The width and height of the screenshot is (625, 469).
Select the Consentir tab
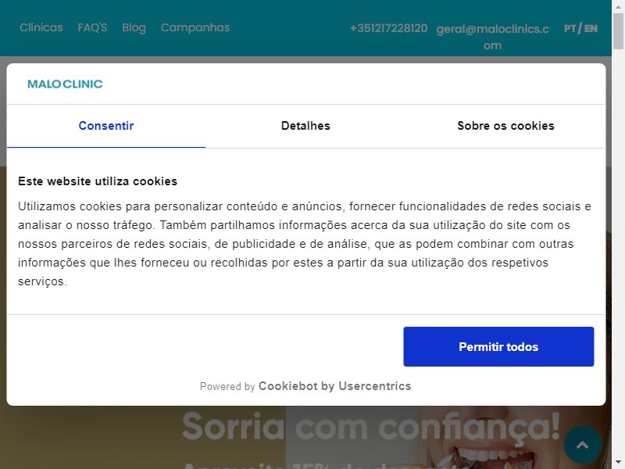pyautogui.click(x=106, y=126)
